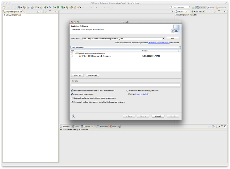Collapse Mobile and Device Development category
This screenshot has width=230, height=169.
coord(75,53)
